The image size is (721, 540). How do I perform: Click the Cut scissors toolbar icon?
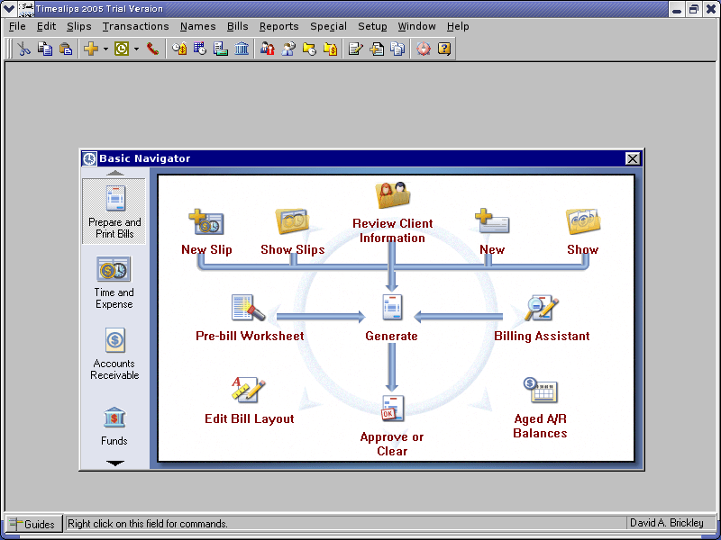(x=23, y=49)
